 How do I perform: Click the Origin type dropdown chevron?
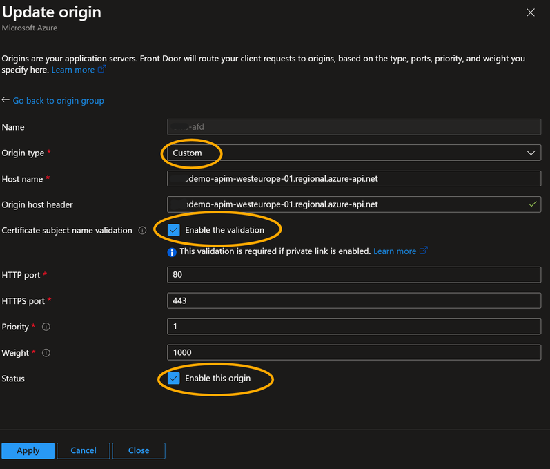coord(531,153)
